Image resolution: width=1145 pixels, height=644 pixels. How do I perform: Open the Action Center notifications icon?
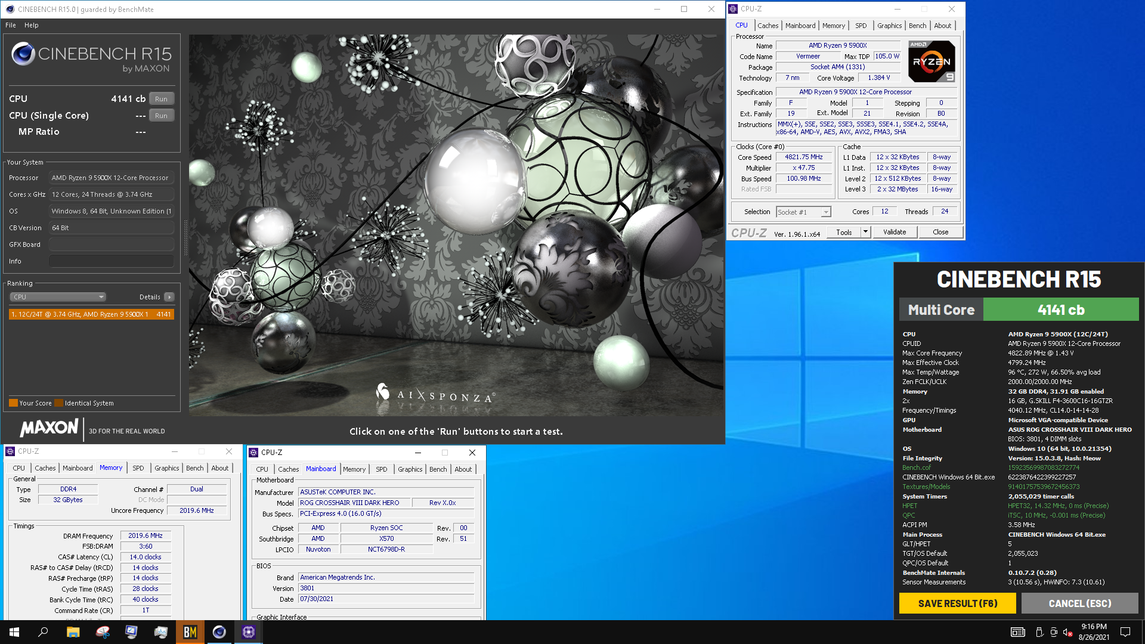click(x=1125, y=632)
